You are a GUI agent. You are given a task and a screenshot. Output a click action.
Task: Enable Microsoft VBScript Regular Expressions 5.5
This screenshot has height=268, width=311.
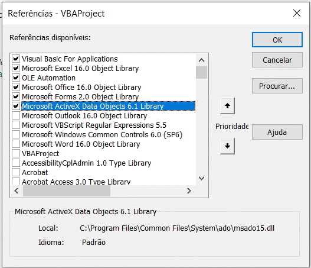[x=16, y=125]
